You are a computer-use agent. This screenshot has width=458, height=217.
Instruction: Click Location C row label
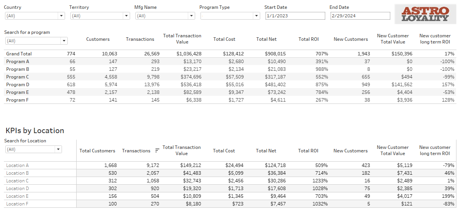click(18, 181)
